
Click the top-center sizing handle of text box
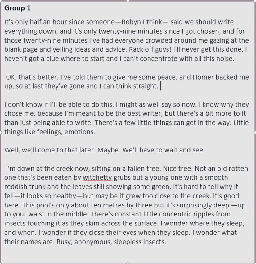click(x=128, y=1)
